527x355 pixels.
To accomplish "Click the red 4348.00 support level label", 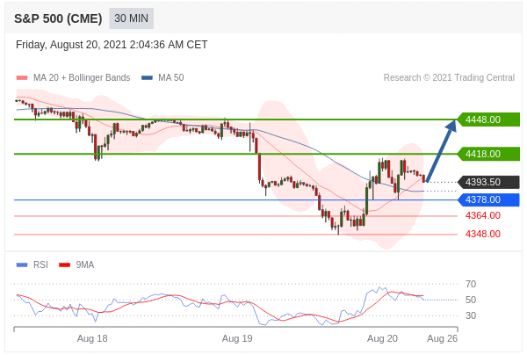I will [482, 234].
